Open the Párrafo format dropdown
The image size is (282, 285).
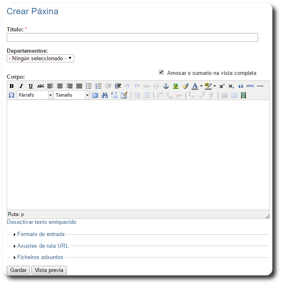pyautogui.click(x=35, y=95)
